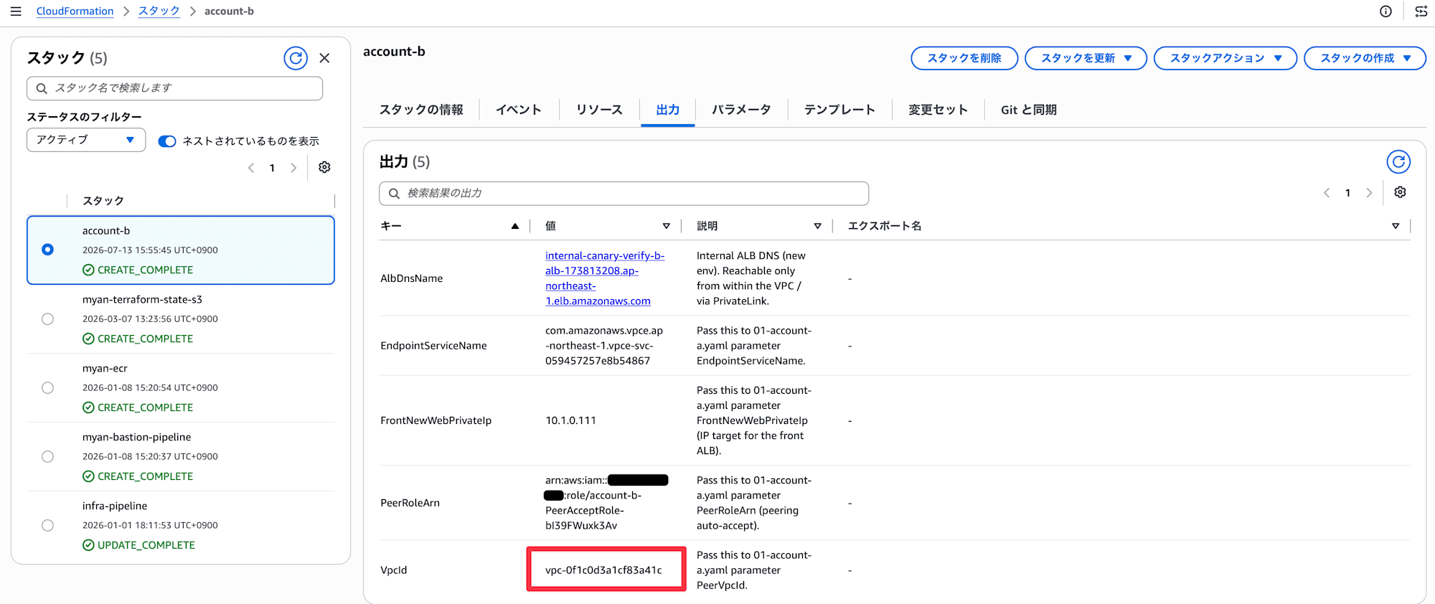Sort outputs by the key column ascending arrow

click(515, 226)
